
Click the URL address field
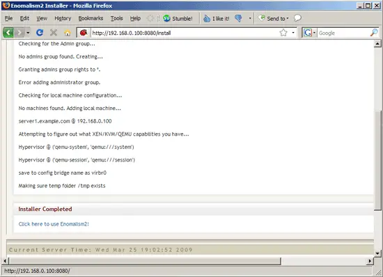click(185, 33)
